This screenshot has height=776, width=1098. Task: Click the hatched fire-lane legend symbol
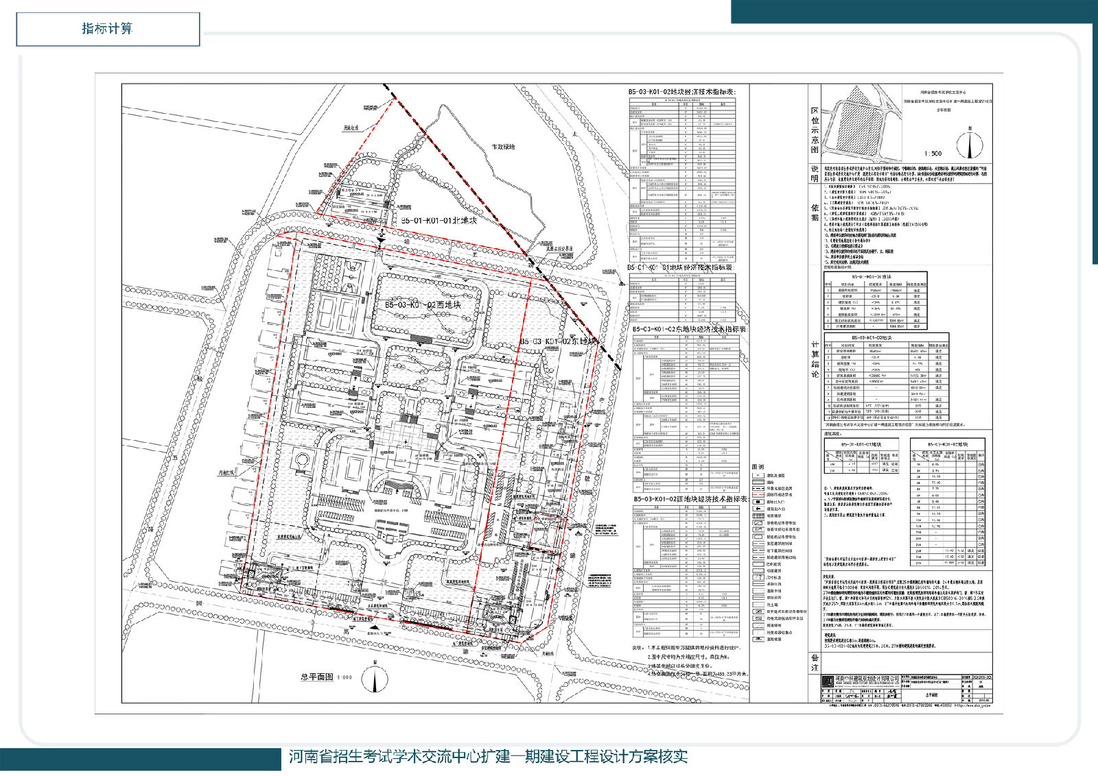click(x=758, y=516)
